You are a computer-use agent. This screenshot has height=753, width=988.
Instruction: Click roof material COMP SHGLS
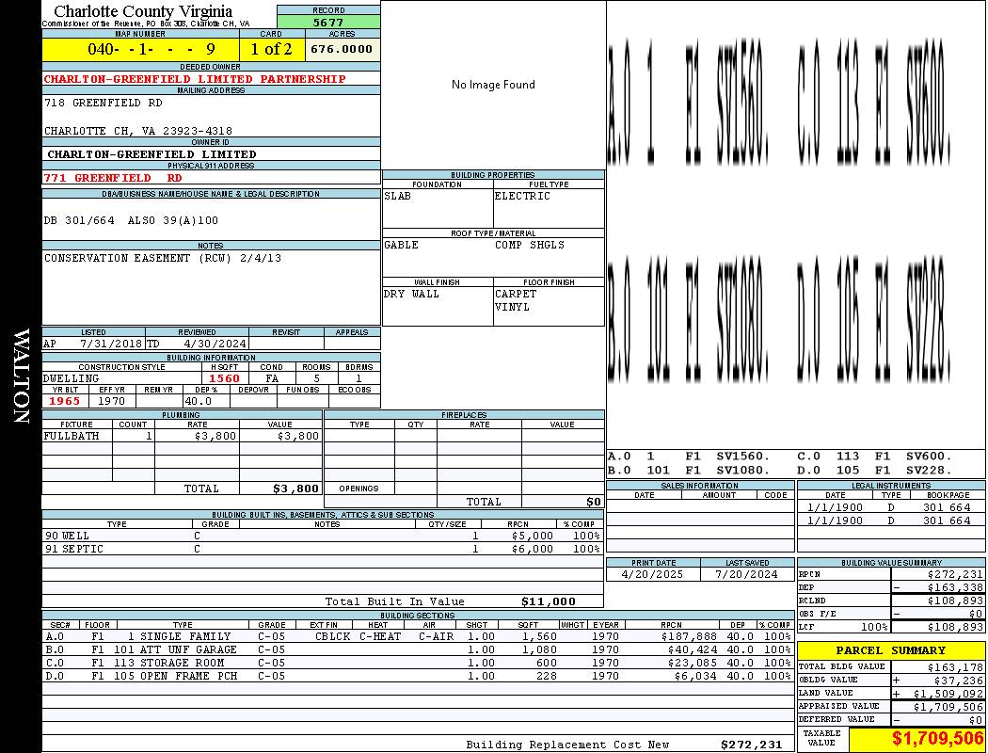pyautogui.click(x=530, y=245)
